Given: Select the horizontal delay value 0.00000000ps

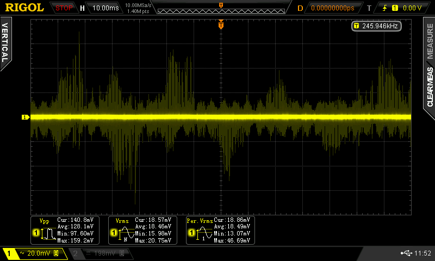Looking at the screenshot, I should tap(332, 8).
